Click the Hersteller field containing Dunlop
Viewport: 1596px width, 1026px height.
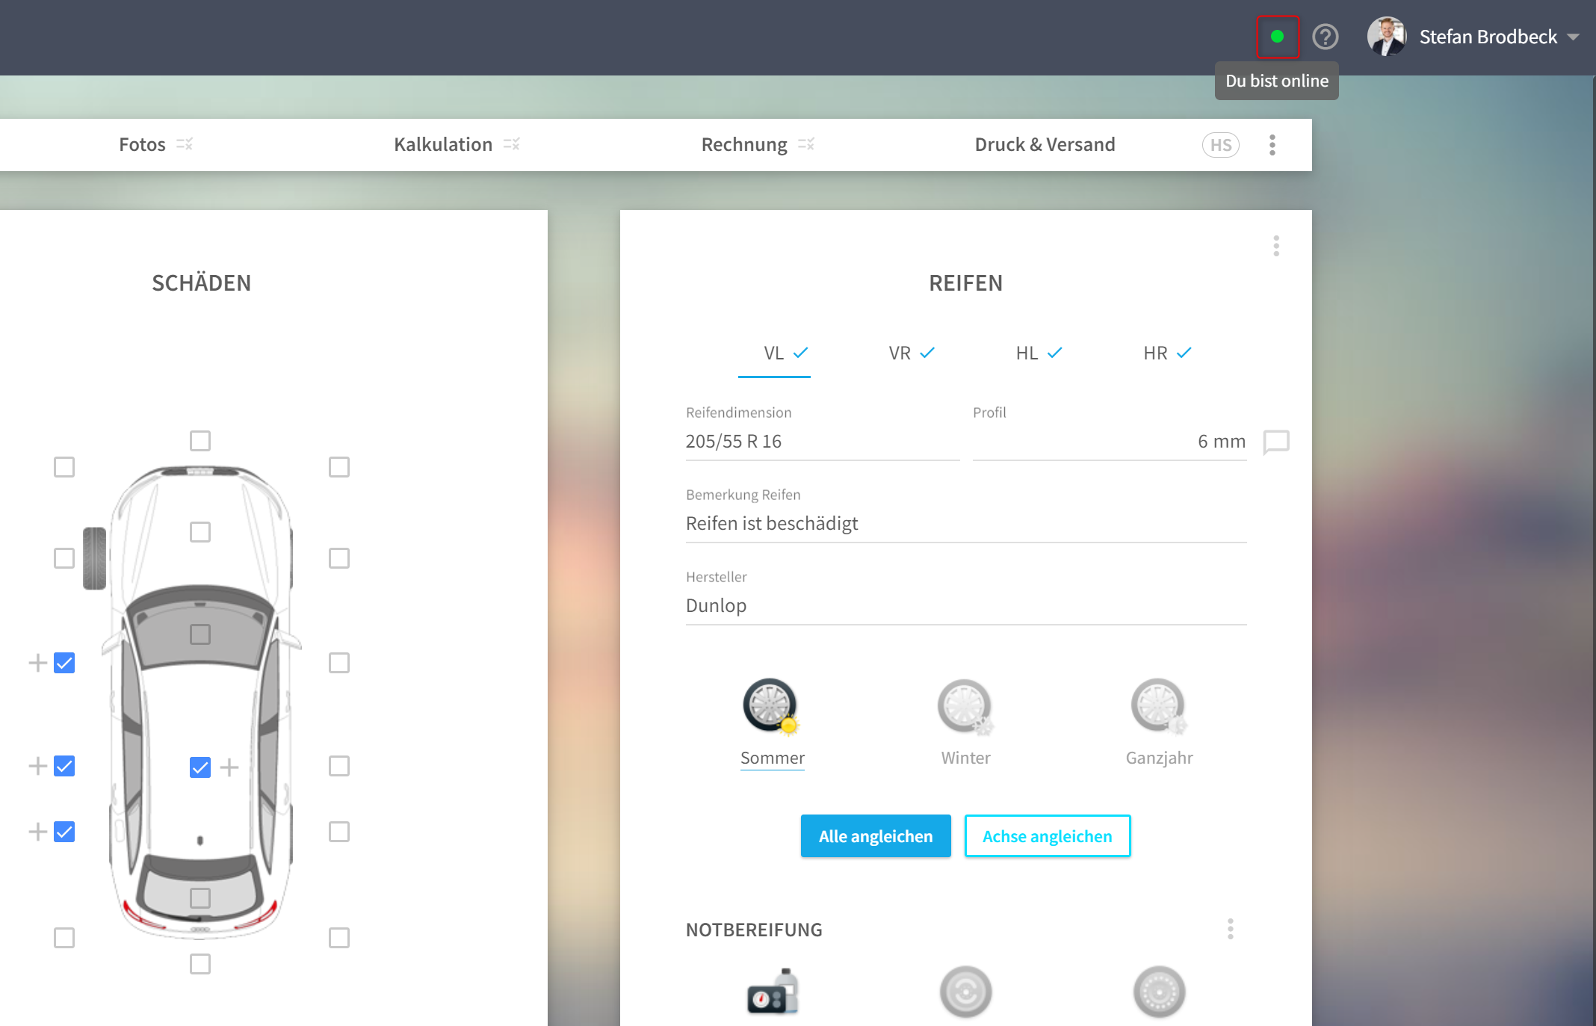click(966, 605)
